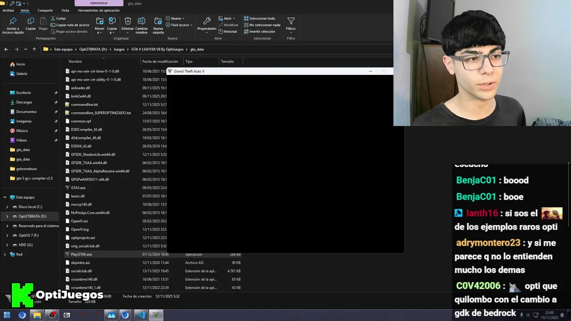Create a Nueva carpeta
Viewport: 571px width, 321px height.
coord(158,25)
